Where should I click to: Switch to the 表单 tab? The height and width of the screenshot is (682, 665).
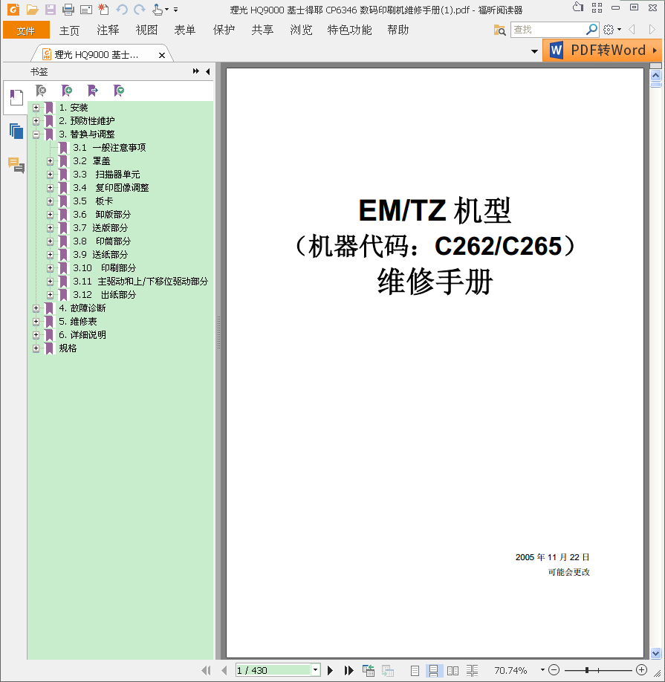185,30
